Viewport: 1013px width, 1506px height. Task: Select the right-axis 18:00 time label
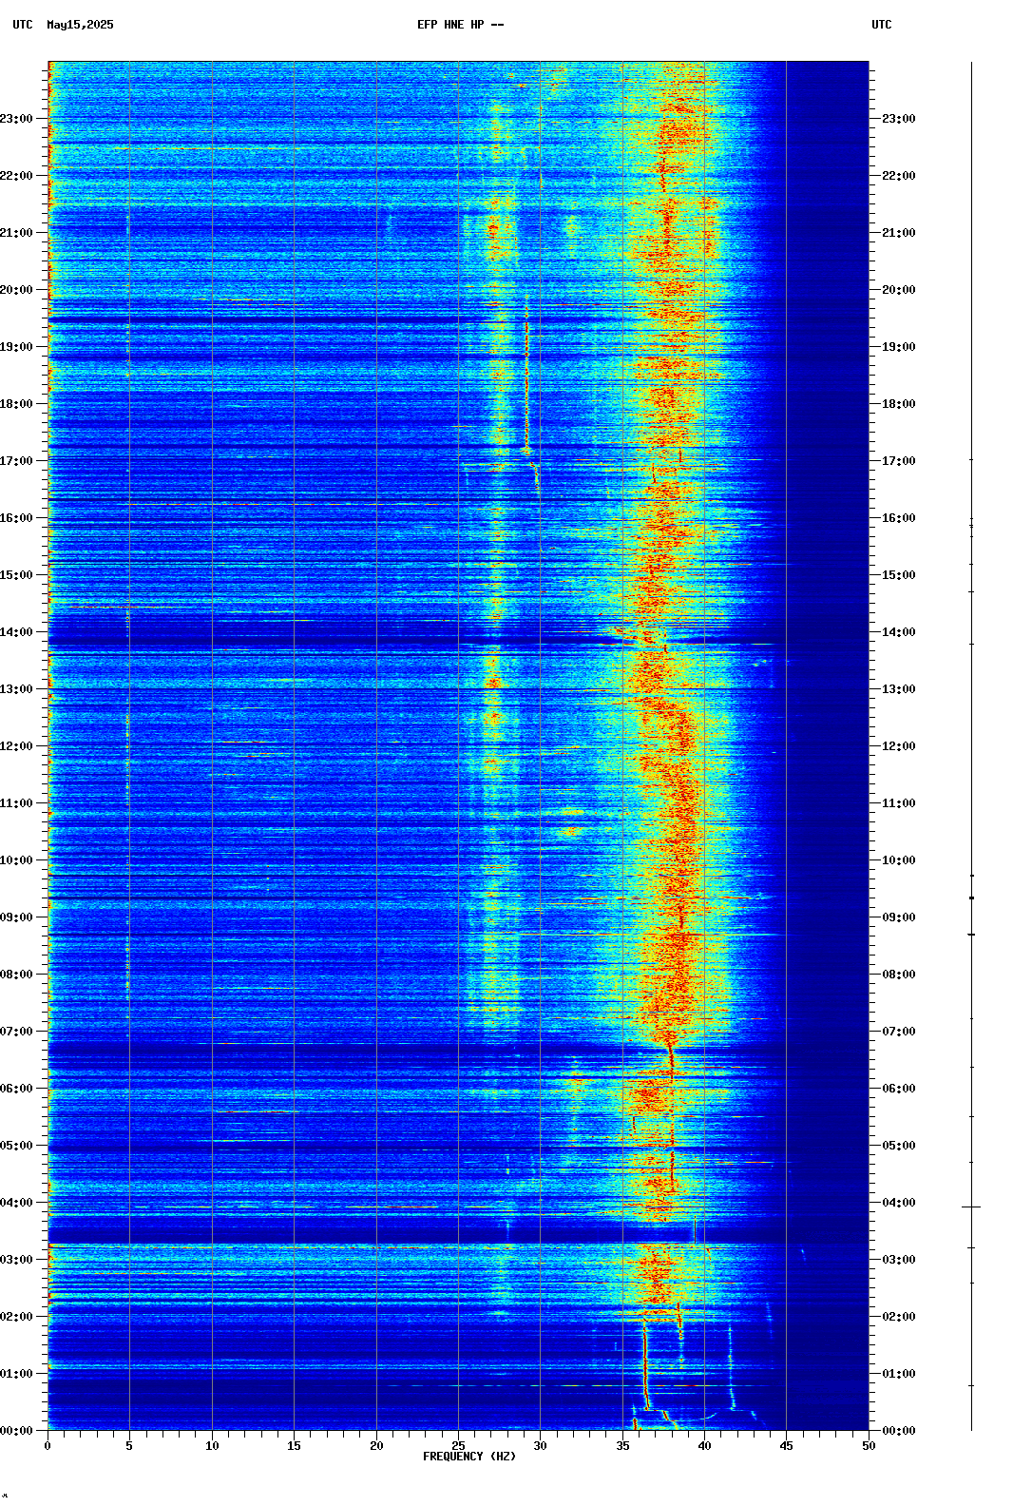pyautogui.click(x=899, y=404)
